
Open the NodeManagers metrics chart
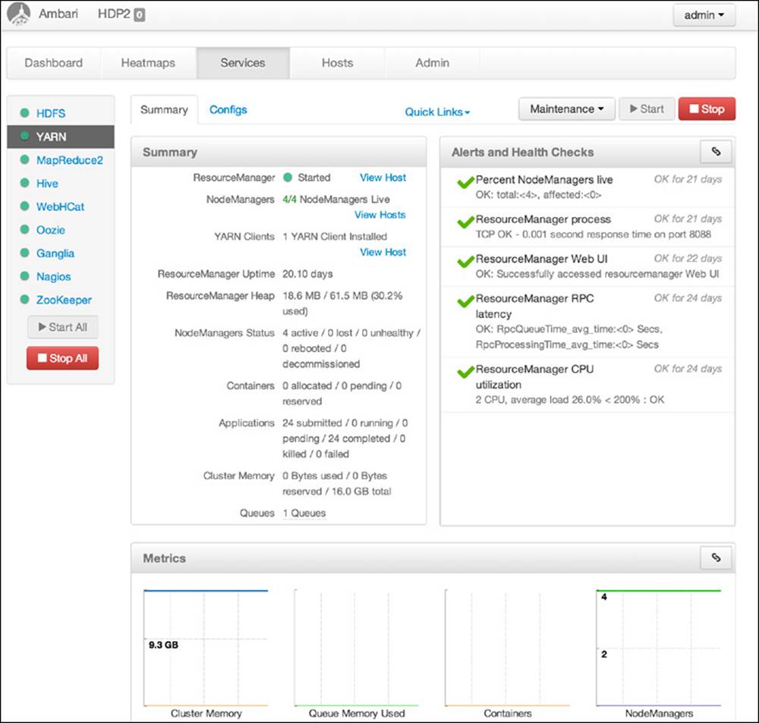[x=658, y=649]
